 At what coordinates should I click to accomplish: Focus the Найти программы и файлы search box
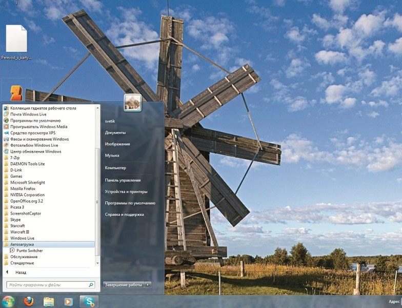tap(46, 284)
